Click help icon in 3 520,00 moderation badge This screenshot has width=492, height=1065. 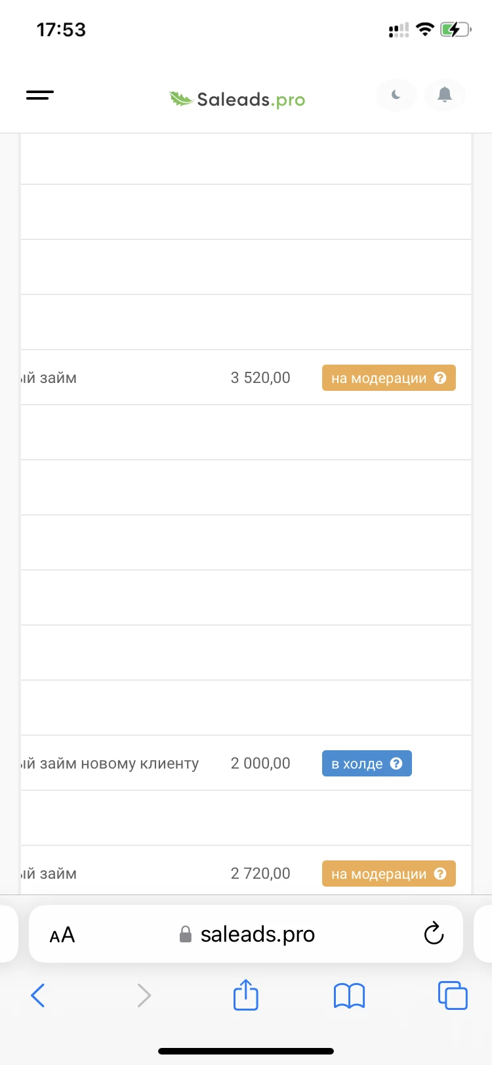[441, 378]
